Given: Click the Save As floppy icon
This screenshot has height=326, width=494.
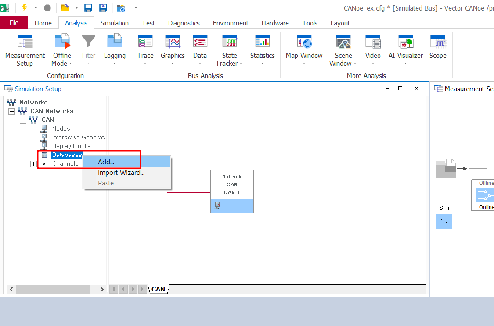Looking at the screenshot, I should (103, 8).
